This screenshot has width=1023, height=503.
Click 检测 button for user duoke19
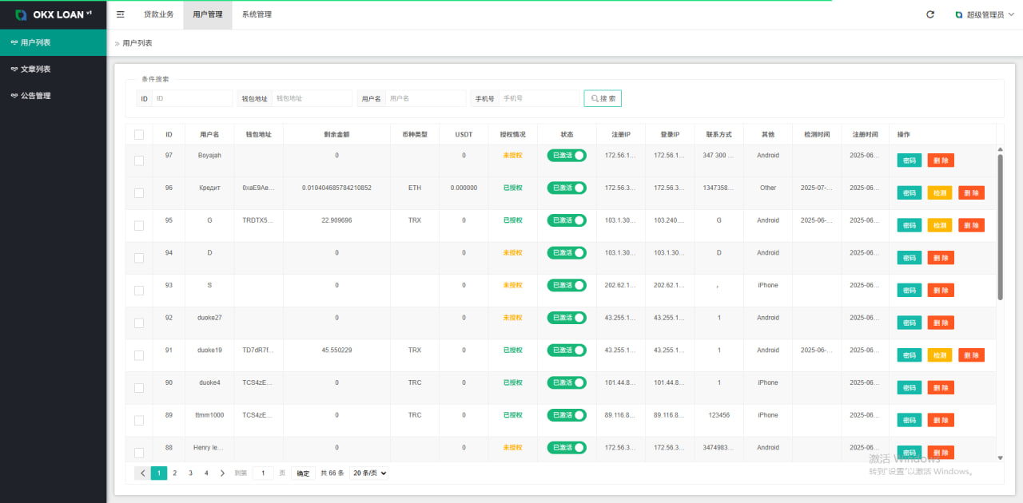tap(940, 355)
